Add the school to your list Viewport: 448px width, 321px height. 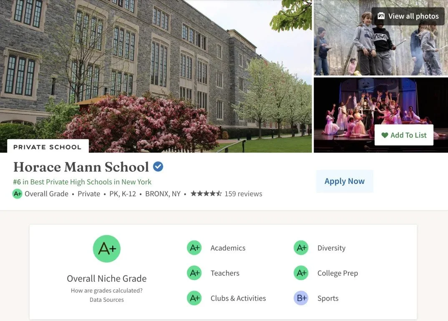pyautogui.click(x=404, y=135)
